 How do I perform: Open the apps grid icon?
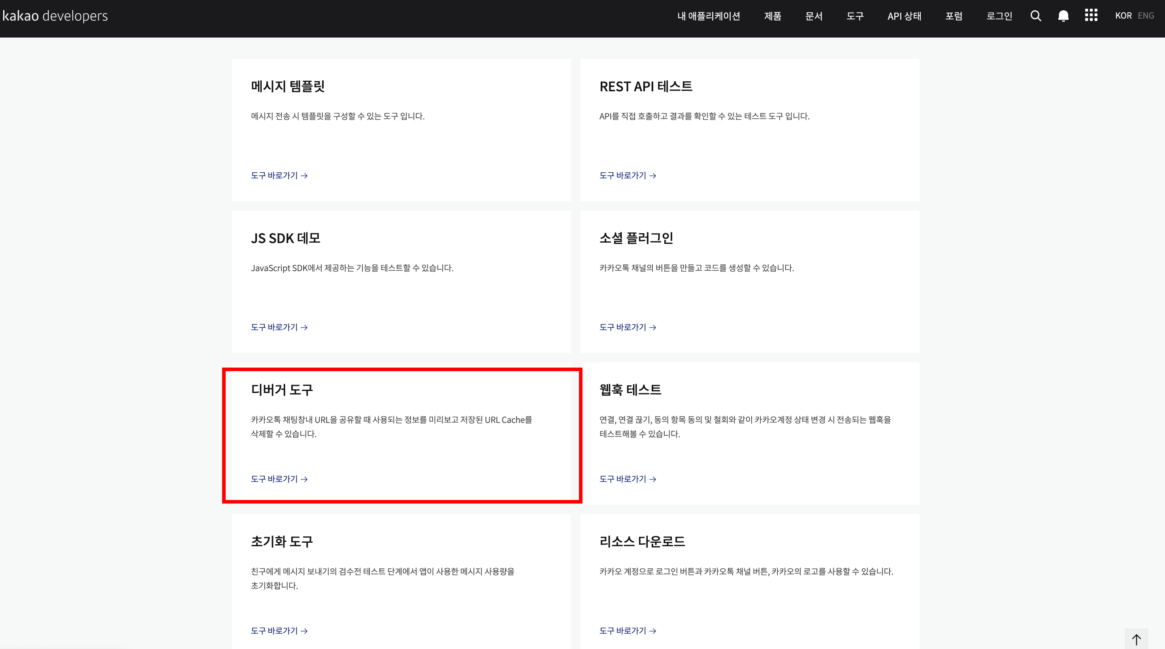click(1091, 15)
